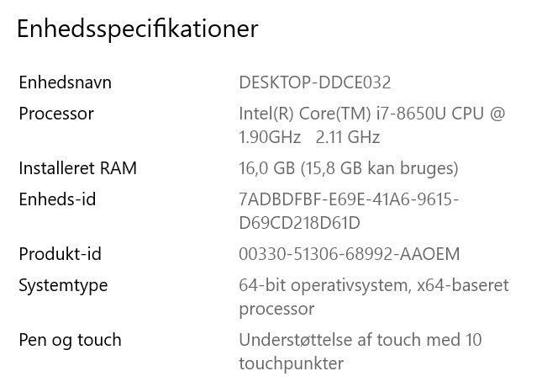Click the device name DESKTOP-DDCE032
The height and width of the screenshot is (387, 542).
click(x=315, y=82)
